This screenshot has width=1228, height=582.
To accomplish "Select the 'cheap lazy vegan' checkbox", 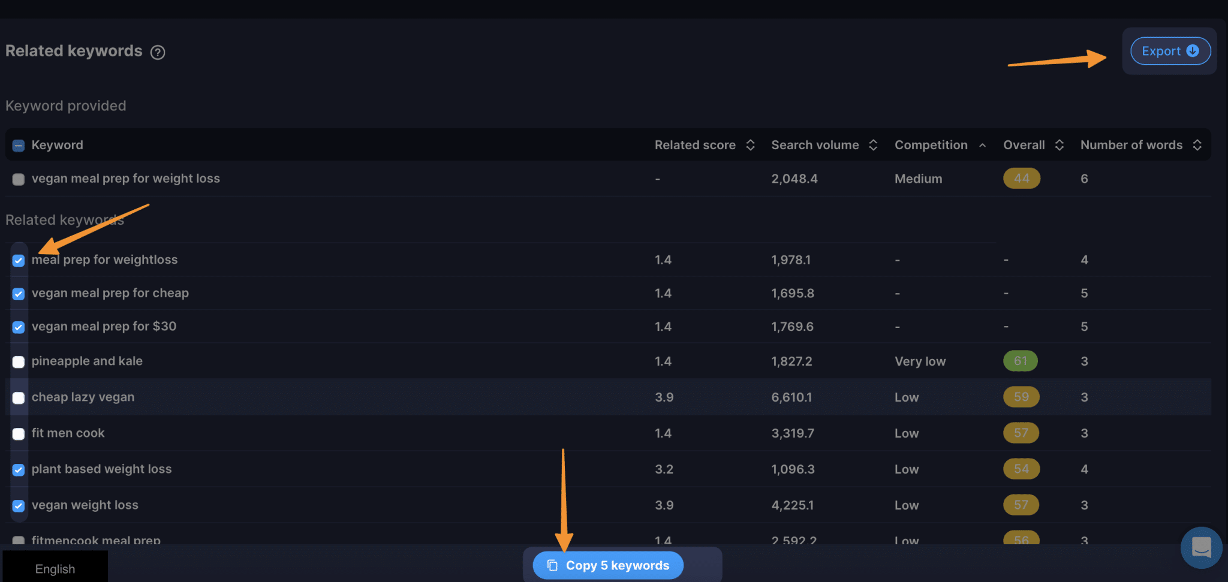I will (x=19, y=398).
